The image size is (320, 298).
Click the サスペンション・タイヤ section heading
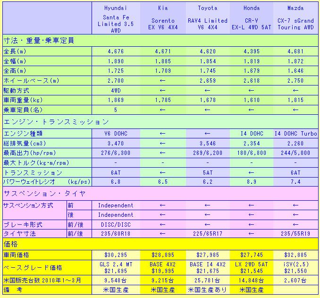tap(45, 193)
